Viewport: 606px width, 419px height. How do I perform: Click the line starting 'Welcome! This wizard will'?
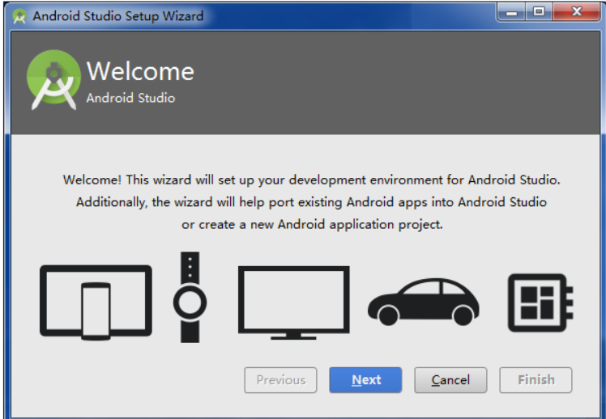click(x=311, y=180)
